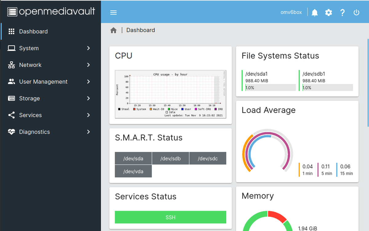
Task: Click the 1.94 GiB memory value
Action: coord(307,229)
